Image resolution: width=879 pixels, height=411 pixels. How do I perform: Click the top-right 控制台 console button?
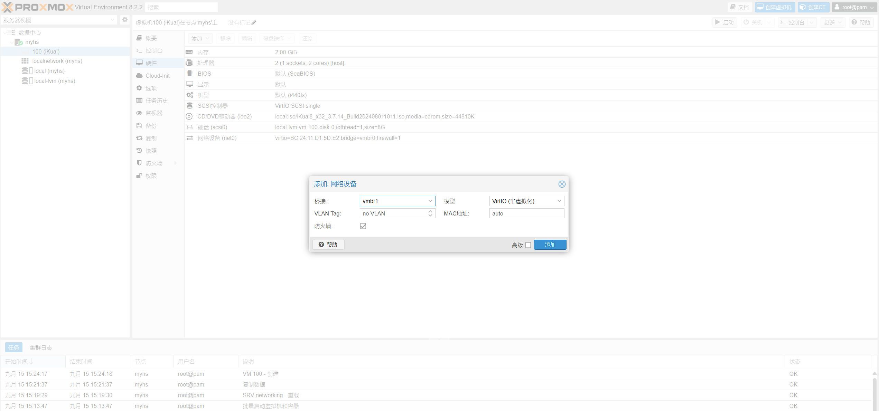click(792, 22)
